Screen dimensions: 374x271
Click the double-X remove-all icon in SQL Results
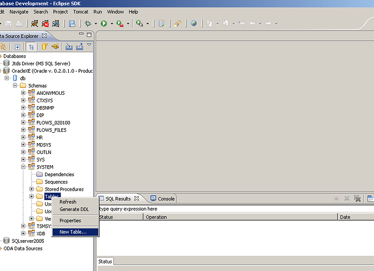click(357, 198)
